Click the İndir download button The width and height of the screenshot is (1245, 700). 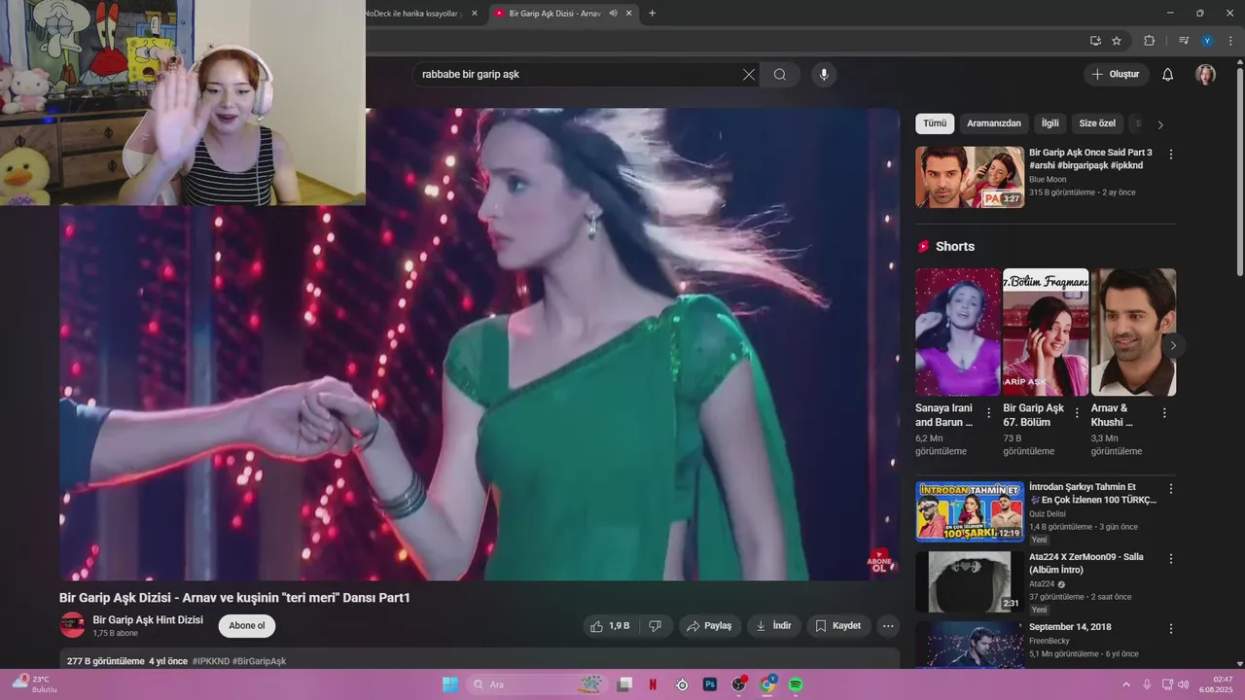click(774, 626)
